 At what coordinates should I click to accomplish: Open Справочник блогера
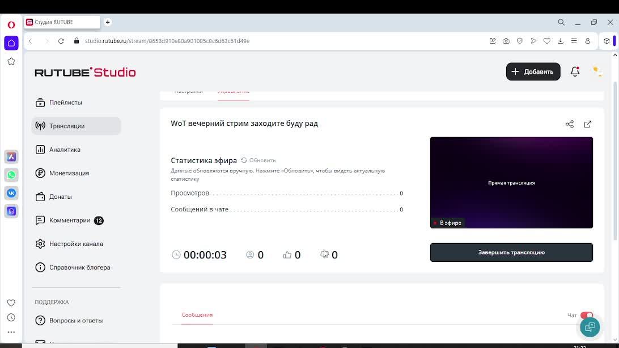point(76,268)
